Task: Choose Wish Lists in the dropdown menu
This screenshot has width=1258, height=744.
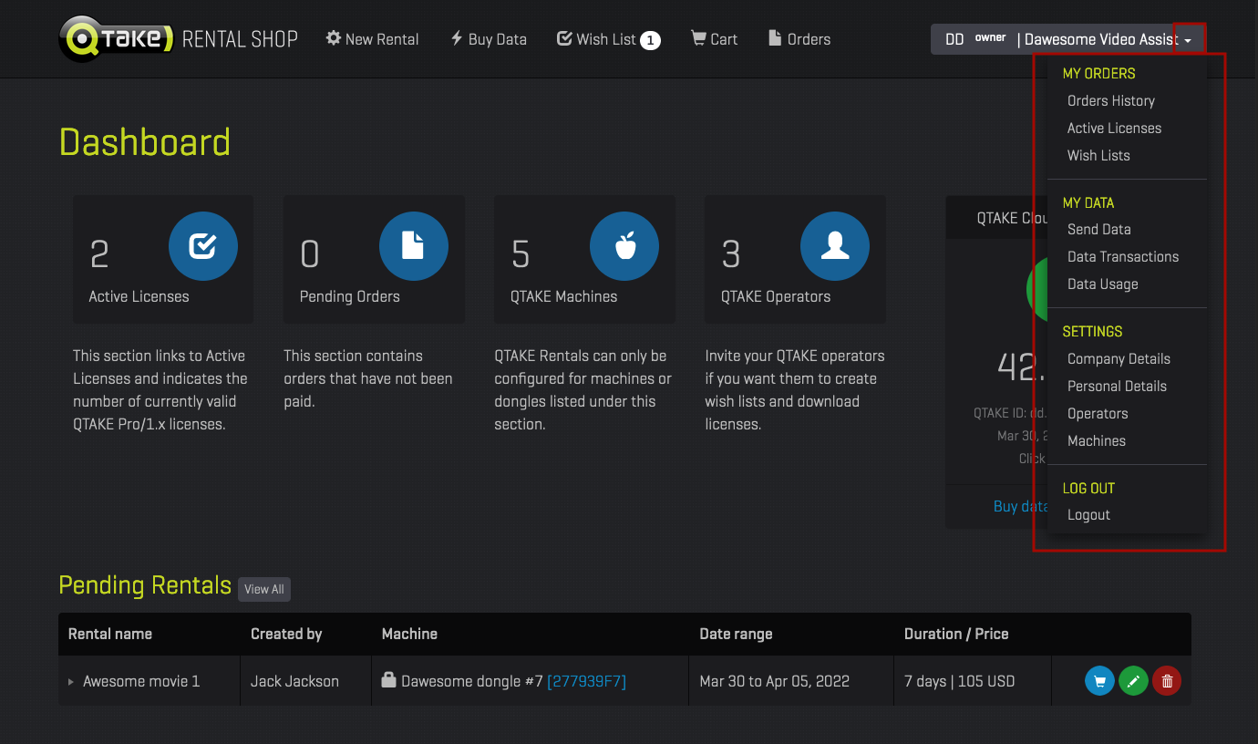Action: coord(1098,156)
